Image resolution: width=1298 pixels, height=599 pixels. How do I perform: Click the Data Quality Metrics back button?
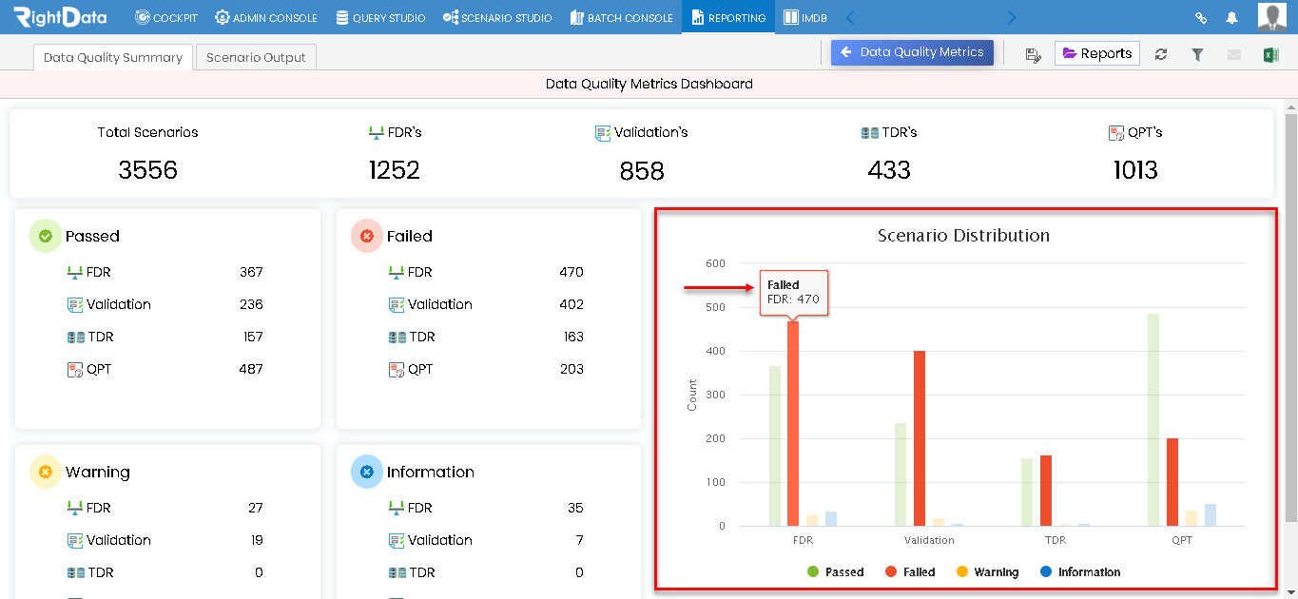[x=912, y=52]
